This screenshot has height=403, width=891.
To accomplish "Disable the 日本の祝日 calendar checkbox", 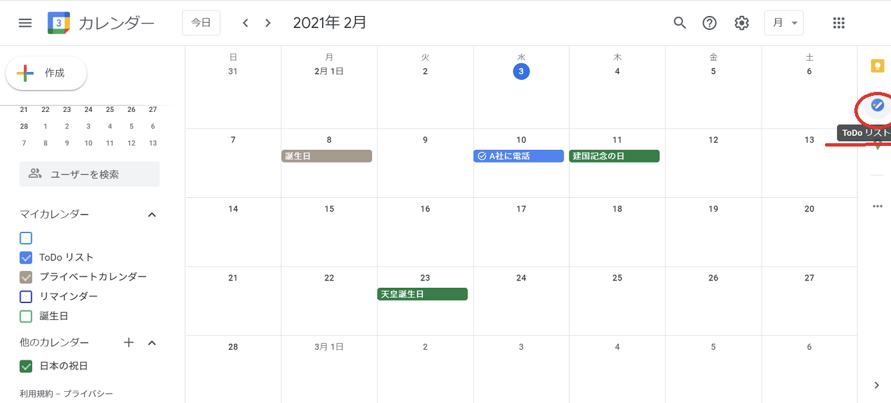I will click(x=26, y=366).
